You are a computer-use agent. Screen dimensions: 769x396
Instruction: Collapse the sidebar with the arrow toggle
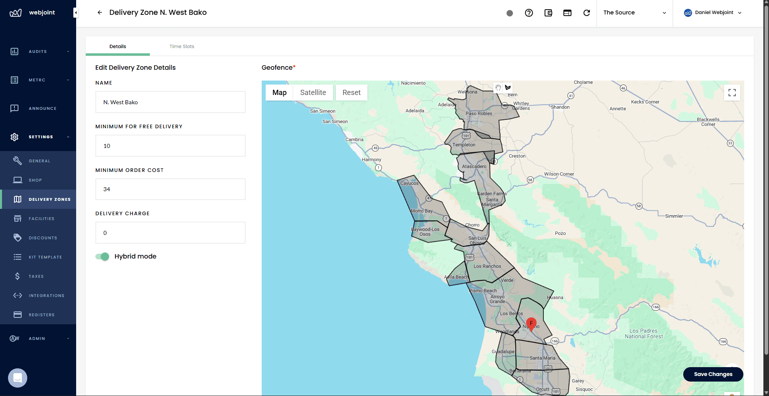(75, 12)
